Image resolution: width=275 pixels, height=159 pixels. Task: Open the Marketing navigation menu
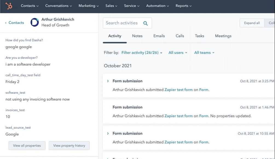89,6
